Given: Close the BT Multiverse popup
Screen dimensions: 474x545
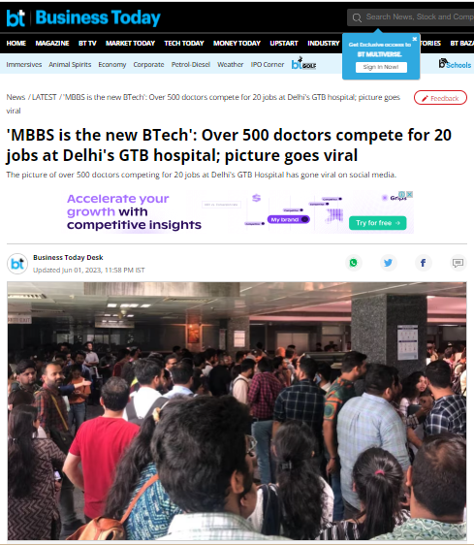Looking at the screenshot, I should 414,39.
